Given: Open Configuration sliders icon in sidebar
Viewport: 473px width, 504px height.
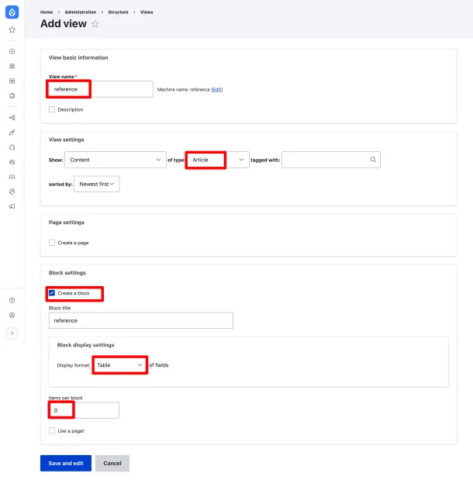Looking at the screenshot, I should (12, 162).
